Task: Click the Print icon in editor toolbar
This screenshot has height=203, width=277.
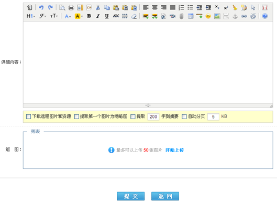Action: pyautogui.click(x=71, y=7)
